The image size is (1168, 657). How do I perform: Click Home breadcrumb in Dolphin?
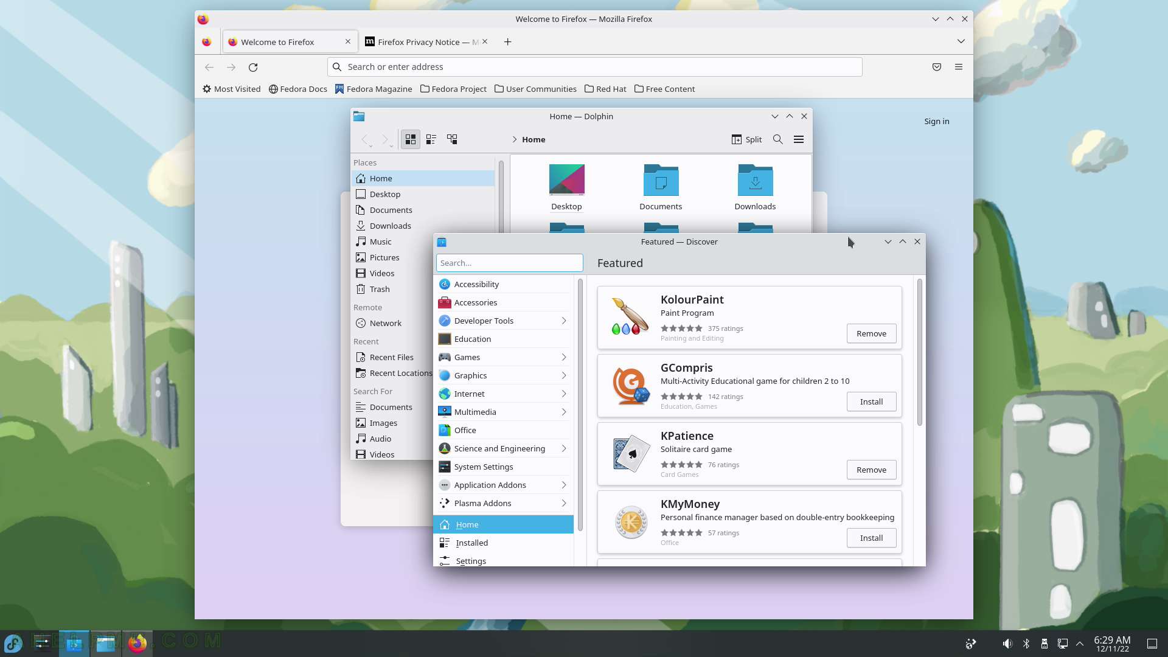pyautogui.click(x=534, y=139)
